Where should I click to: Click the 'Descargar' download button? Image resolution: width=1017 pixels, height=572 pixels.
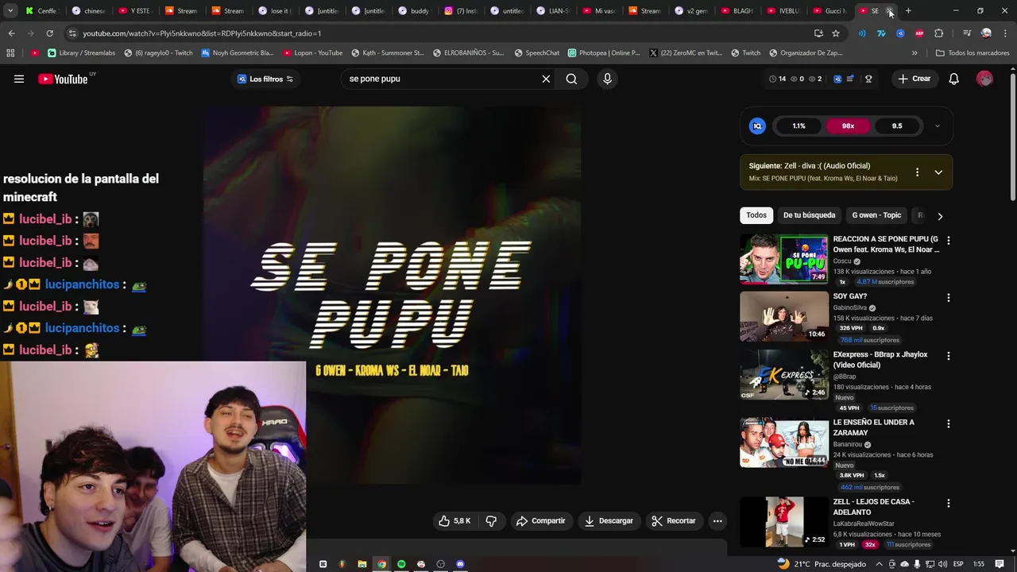coord(609,521)
